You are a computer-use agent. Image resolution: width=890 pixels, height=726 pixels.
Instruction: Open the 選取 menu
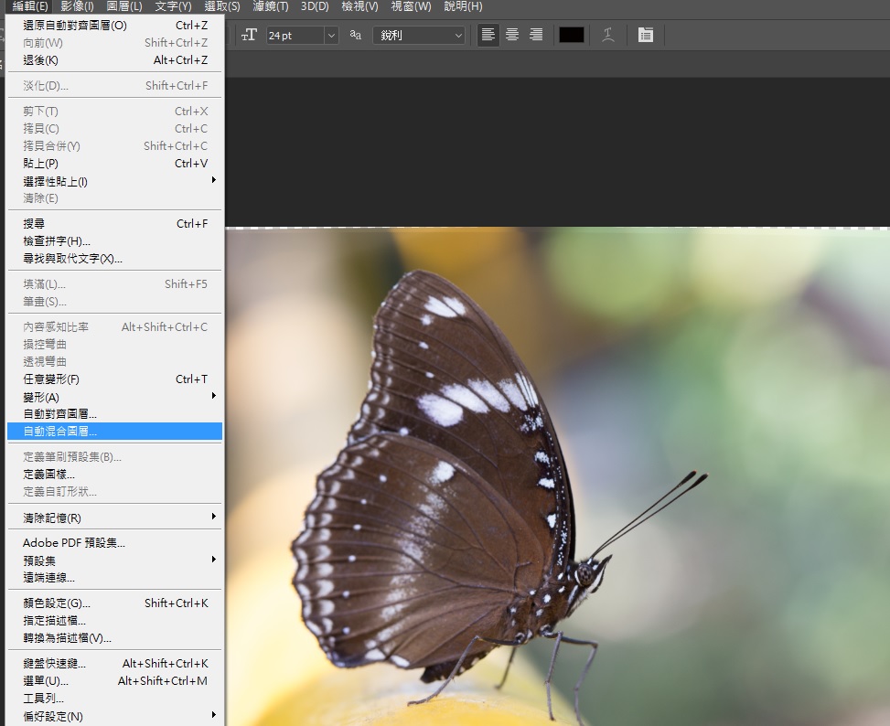tap(222, 6)
